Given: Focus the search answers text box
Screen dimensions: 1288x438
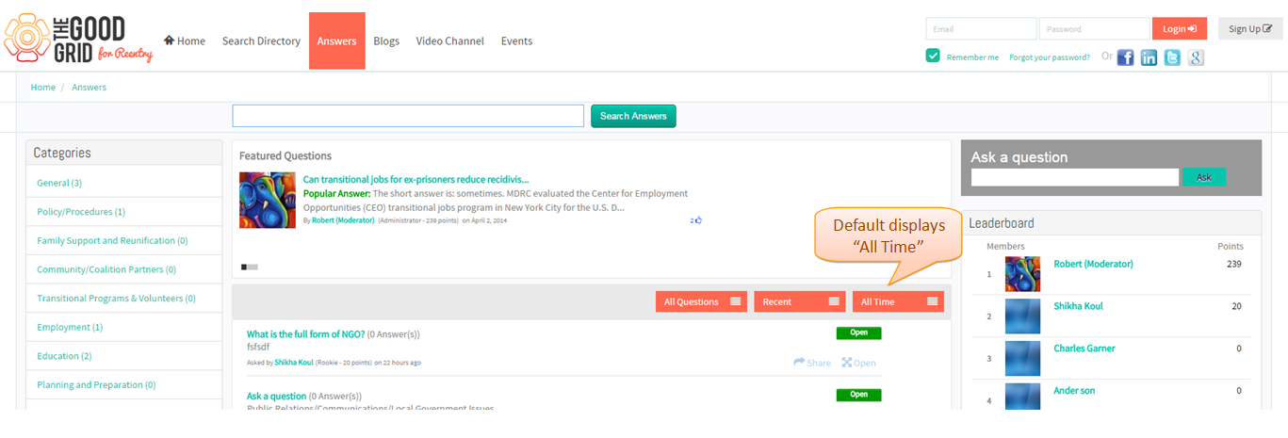Looking at the screenshot, I should (408, 116).
